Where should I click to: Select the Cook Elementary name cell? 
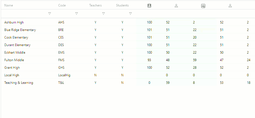16,37
